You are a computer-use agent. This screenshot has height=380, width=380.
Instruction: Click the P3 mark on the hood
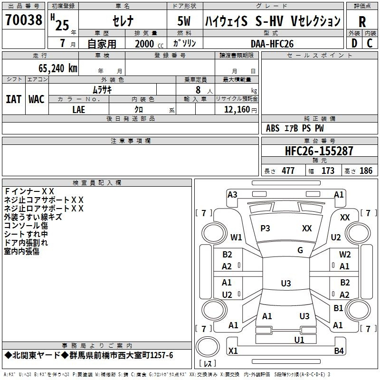click(265, 228)
